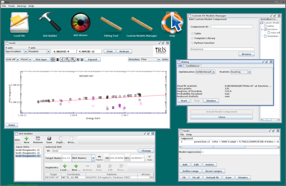Open the Custom Models Manager icon

click(142, 24)
